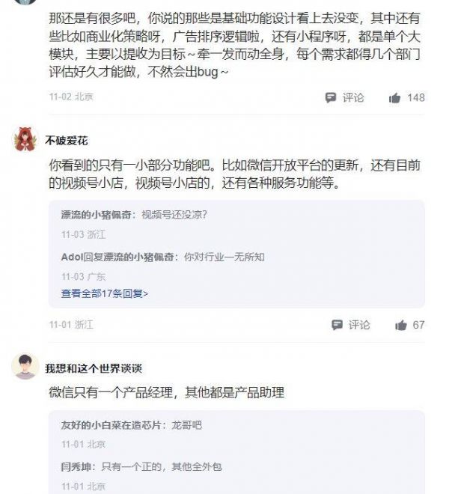Viewport: 449px width, 494px height.
Task: Click the comment text 微信只有一个产品经理
Action: (166, 392)
